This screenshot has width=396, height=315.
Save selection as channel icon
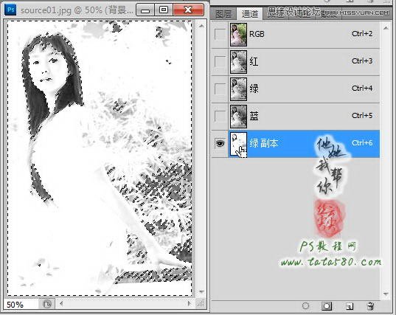(x=327, y=306)
